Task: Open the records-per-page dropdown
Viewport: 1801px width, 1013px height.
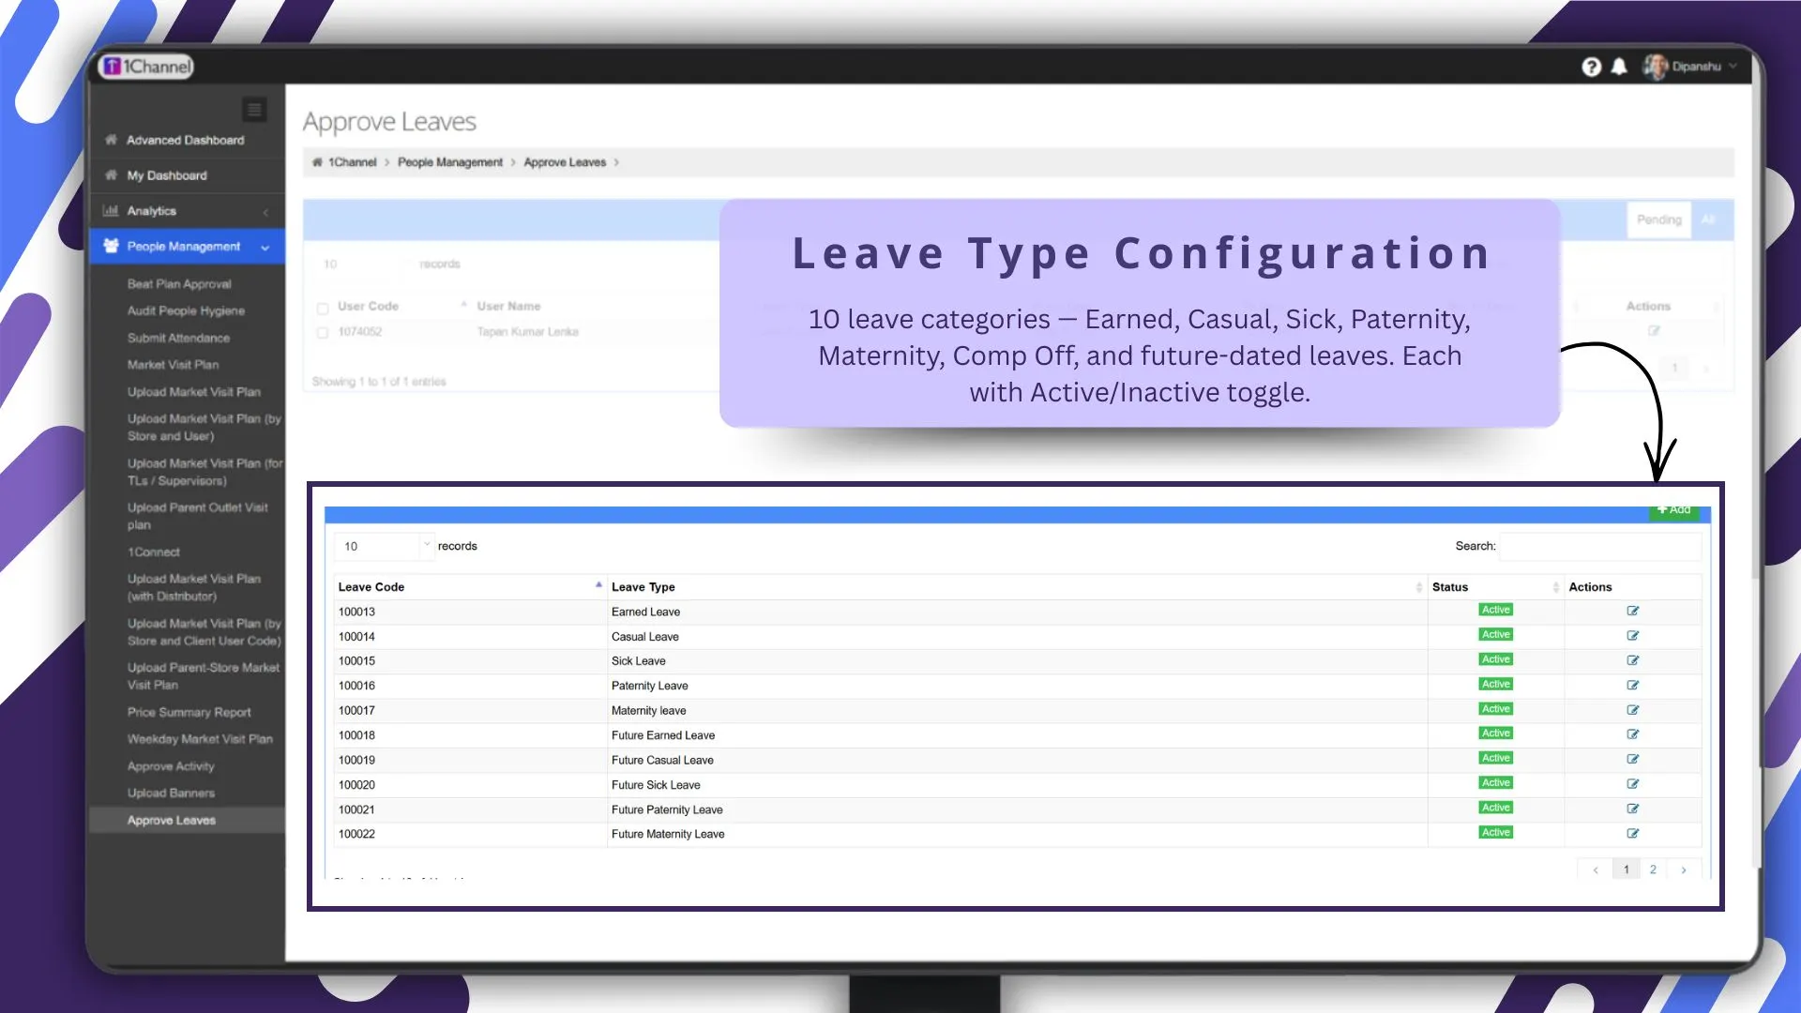Action: 383,545
